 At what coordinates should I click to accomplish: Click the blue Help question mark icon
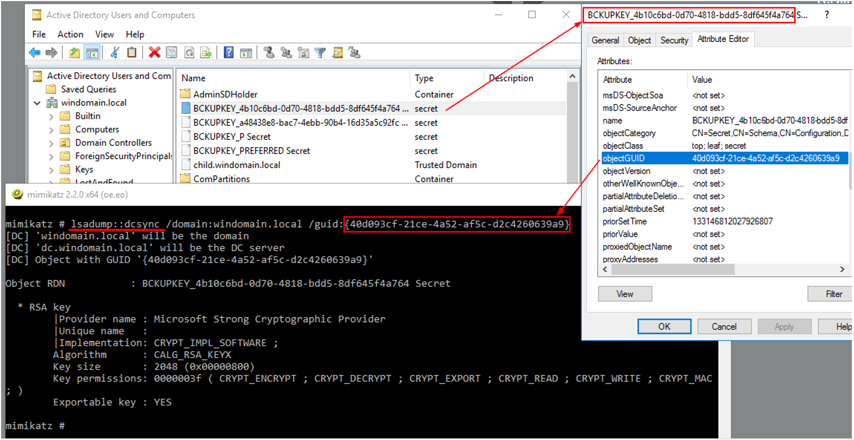[x=229, y=53]
